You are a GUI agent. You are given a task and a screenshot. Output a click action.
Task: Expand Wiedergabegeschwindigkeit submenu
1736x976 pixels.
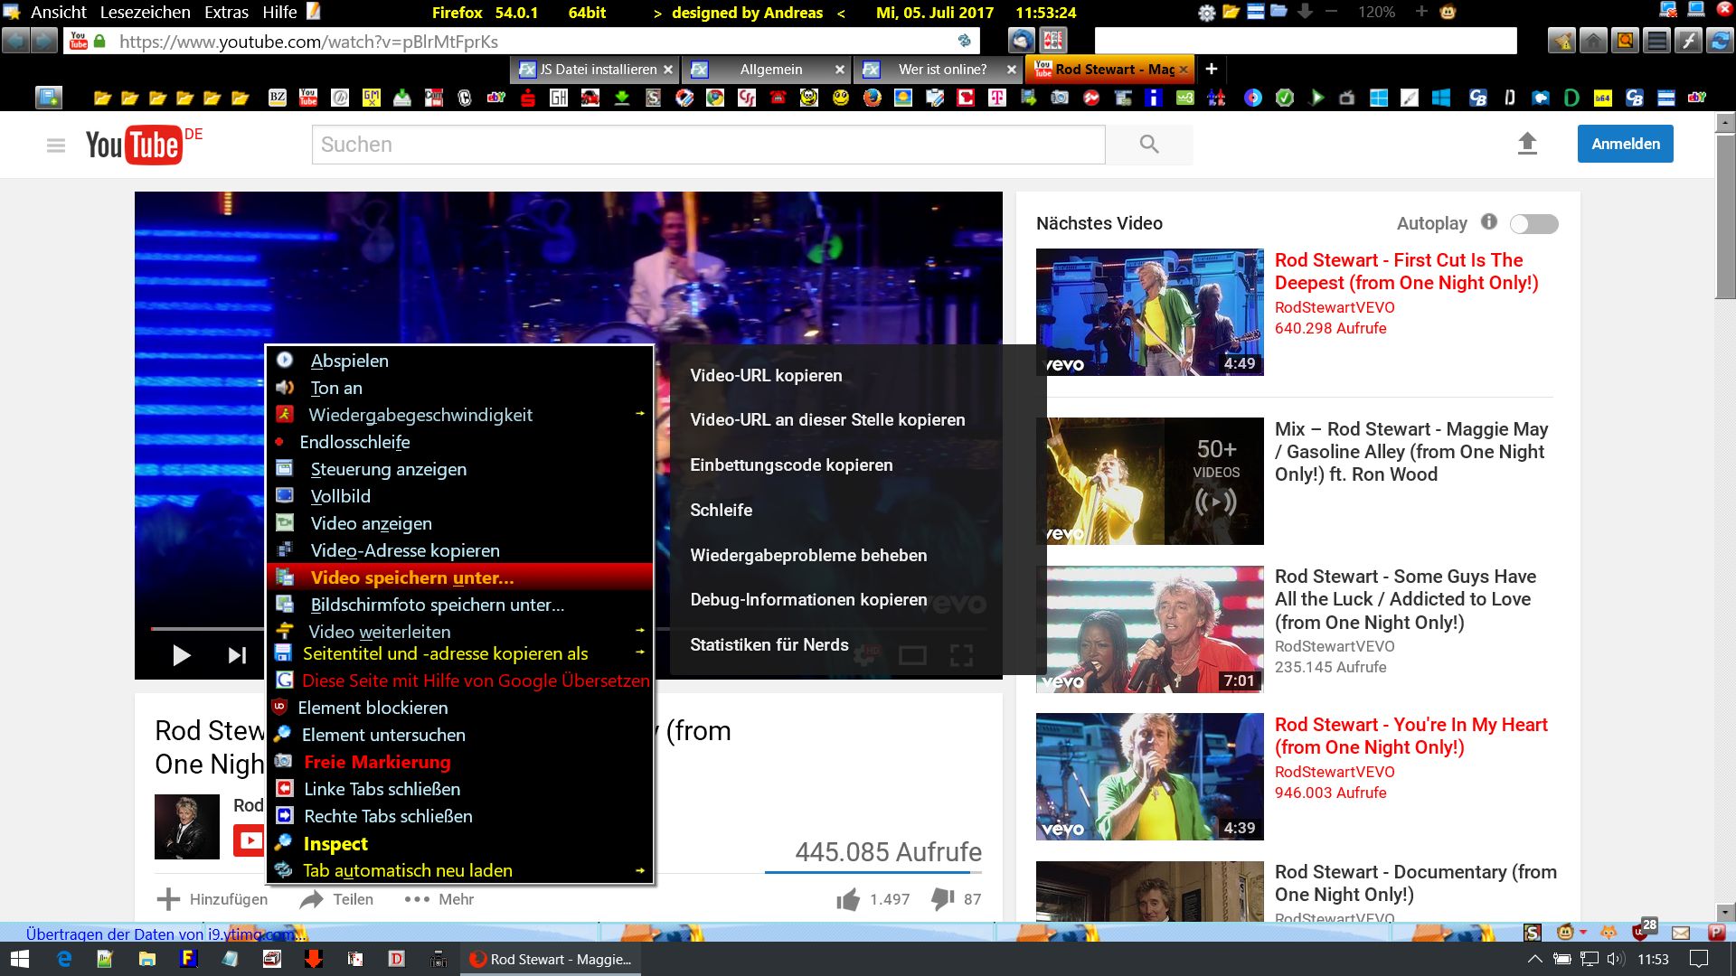(420, 415)
